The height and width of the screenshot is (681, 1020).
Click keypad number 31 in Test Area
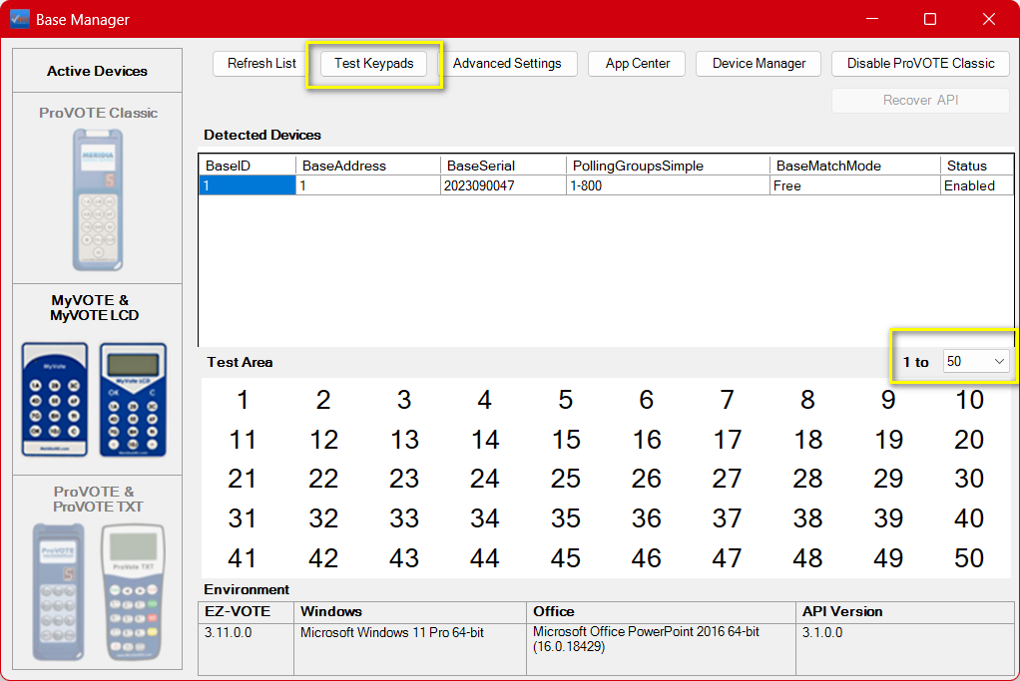coord(242,518)
